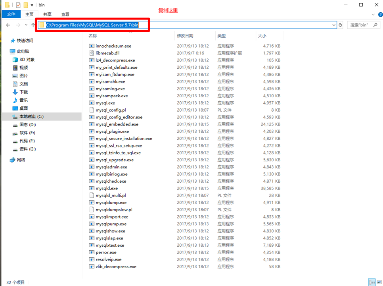Open the 文档 folder in sidebar

21,84
